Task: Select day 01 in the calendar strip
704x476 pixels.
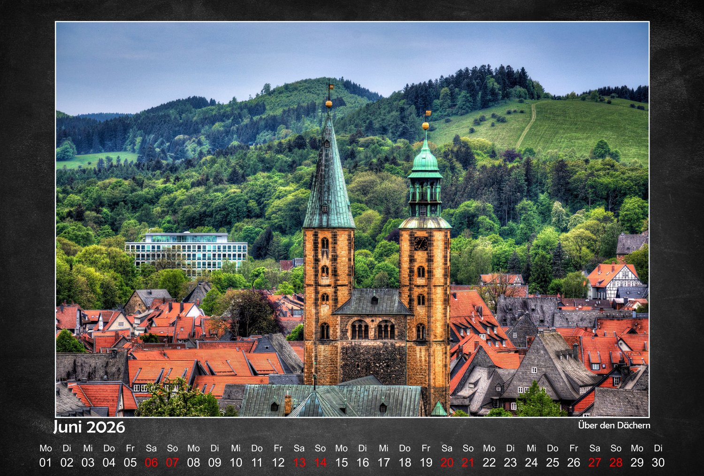Action: click(46, 462)
